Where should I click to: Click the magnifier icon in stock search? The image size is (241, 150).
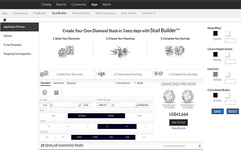pos(200,146)
